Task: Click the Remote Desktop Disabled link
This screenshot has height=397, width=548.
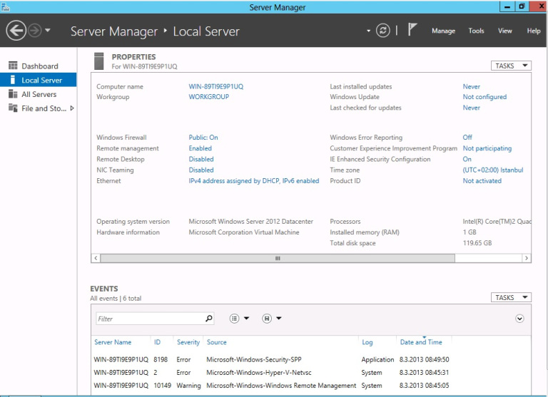Action: click(x=201, y=159)
